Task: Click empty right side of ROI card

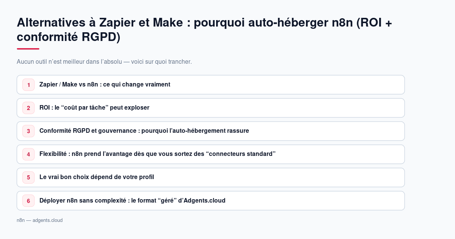Action: pyautogui.click(x=277, y=108)
